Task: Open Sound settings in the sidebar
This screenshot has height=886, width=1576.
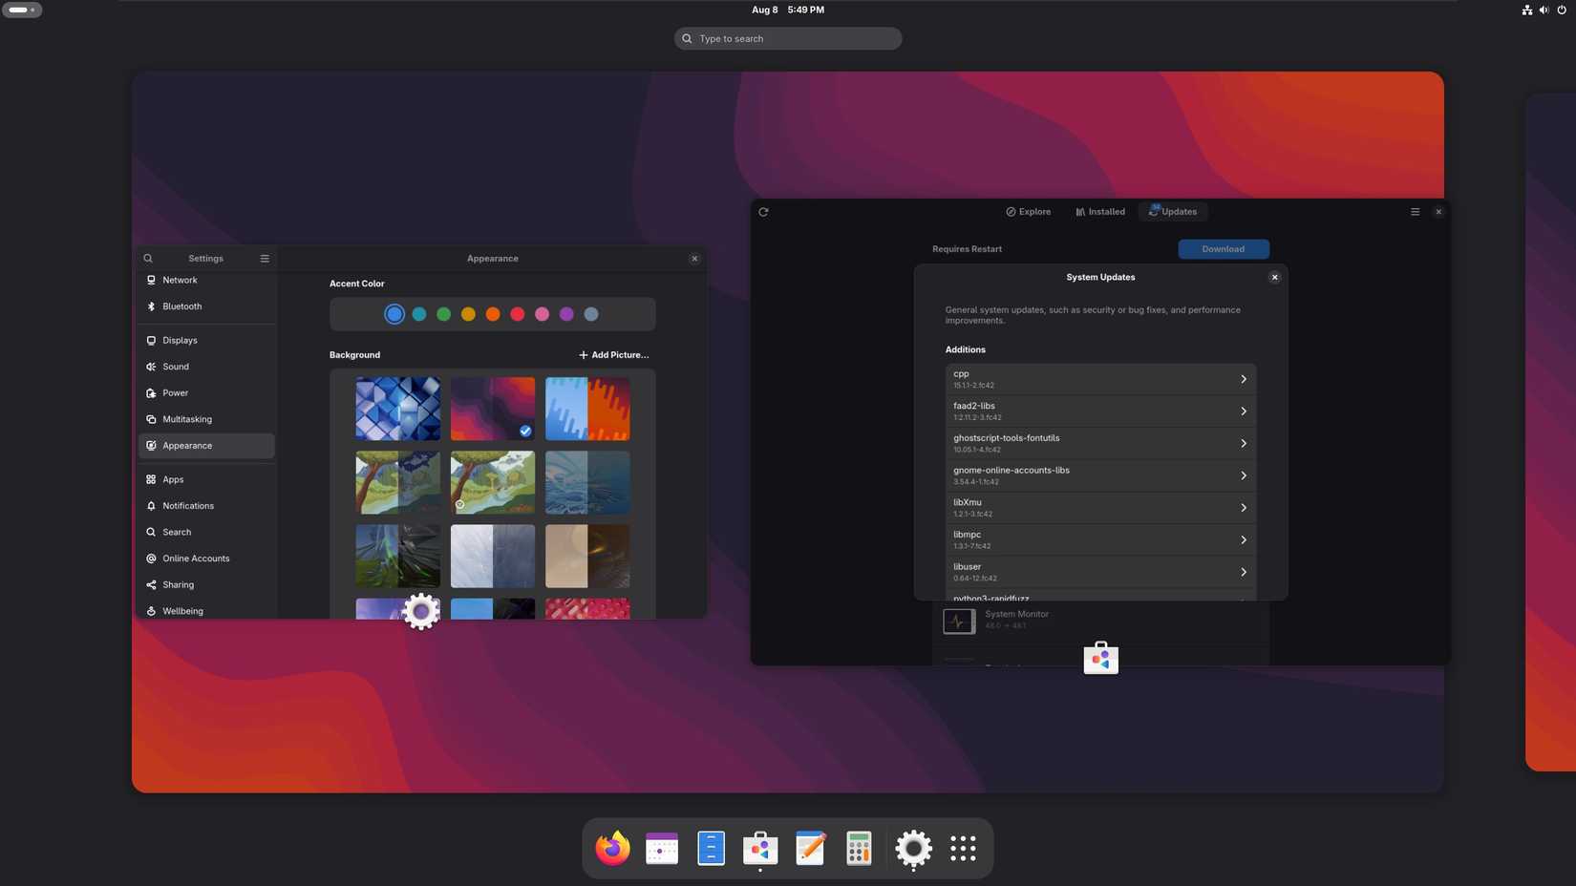Action: tap(176, 367)
